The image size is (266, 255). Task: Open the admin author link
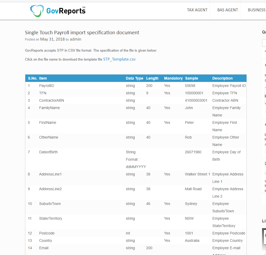point(75,39)
